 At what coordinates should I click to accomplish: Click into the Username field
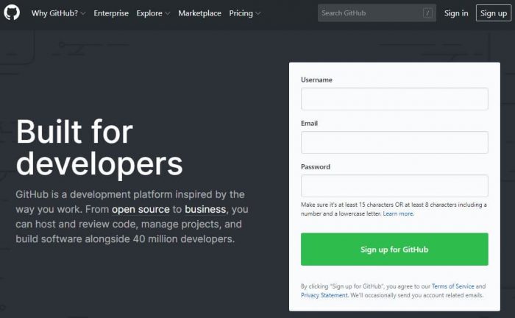[x=394, y=99]
